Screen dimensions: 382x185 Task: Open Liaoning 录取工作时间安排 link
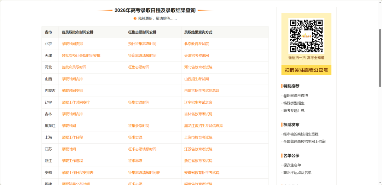coord(76,102)
